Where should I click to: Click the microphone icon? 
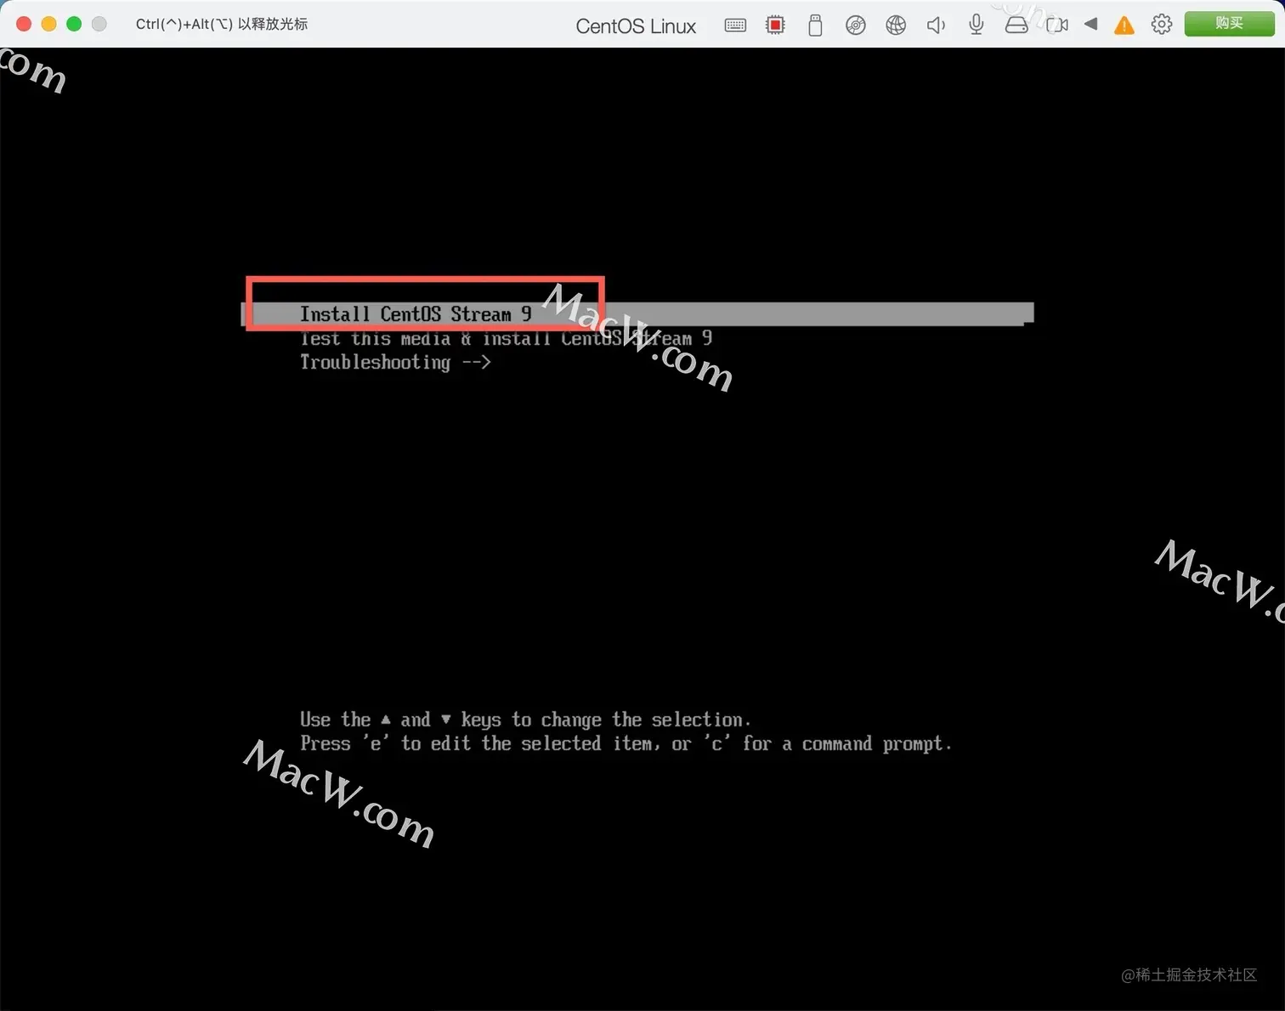tap(976, 25)
